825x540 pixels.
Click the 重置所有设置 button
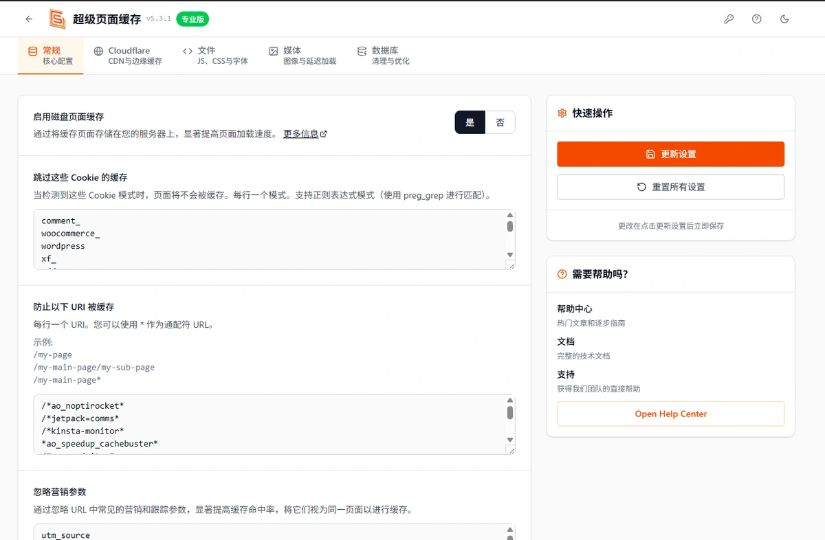pos(670,187)
